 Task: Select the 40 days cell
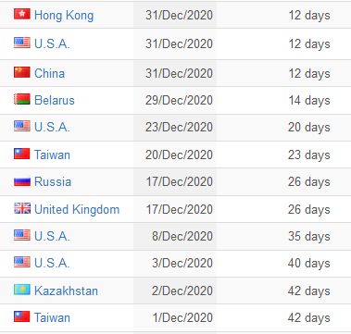point(309,263)
